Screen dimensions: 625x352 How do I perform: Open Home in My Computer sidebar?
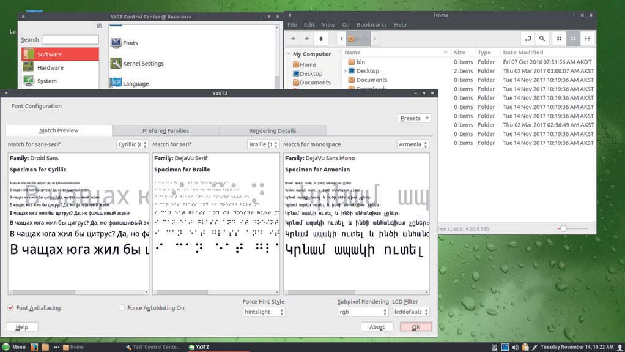[304, 64]
